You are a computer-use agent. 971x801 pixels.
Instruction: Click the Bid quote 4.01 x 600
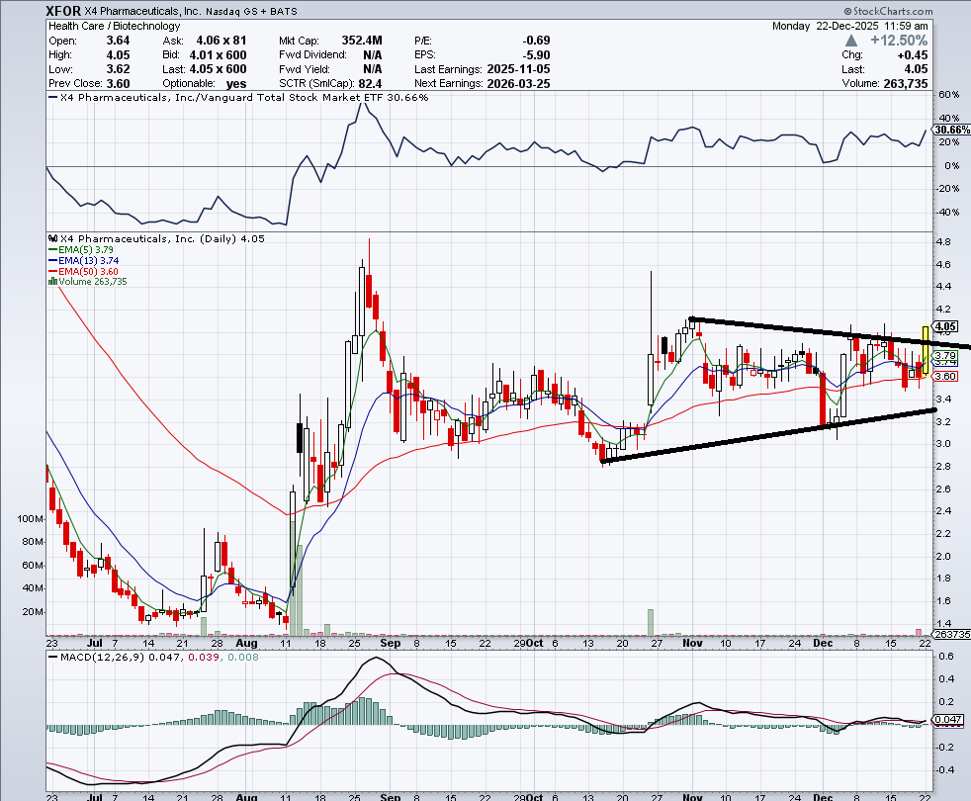point(218,54)
